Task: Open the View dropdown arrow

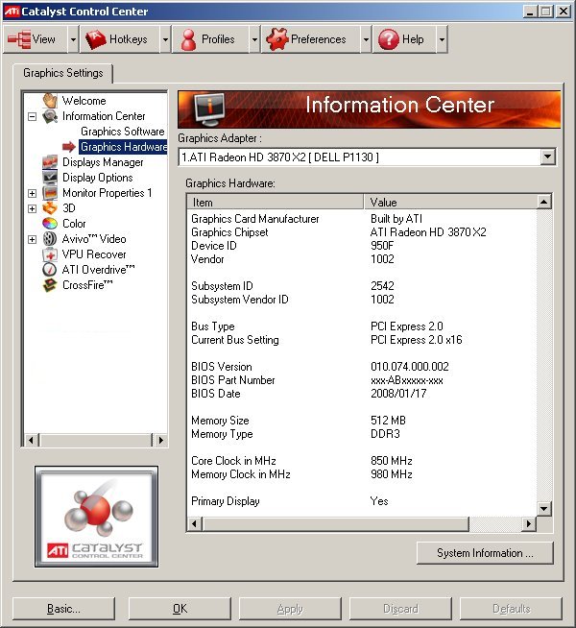Action: [73, 39]
